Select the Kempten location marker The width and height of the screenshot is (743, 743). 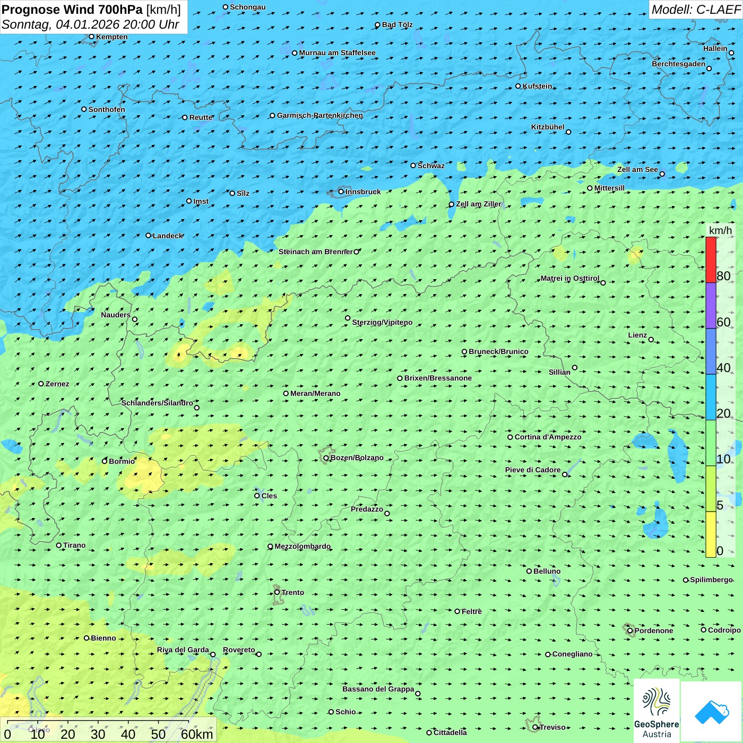click(91, 37)
